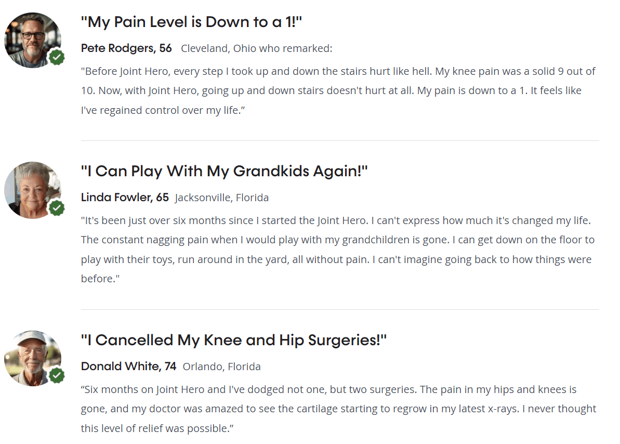
Task: Click the name Donald White, 74
Action: point(128,367)
